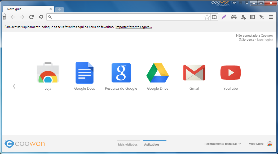Click the 'fazer login' link
The height and width of the screenshot is (154, 278).
click(x=264, y=40)
